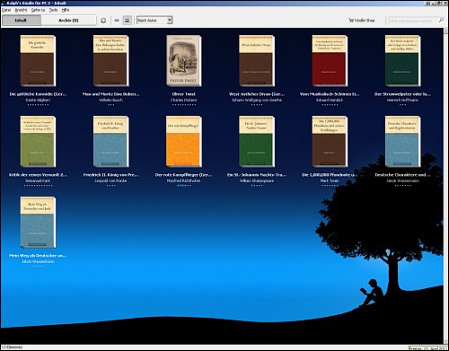The width and height of the screenshot is (449, 351).
Task: Click reading progress dots under Der rote Kampfflieger
Action: (184, 186)
